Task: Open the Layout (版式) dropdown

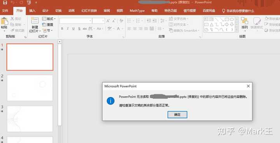Action: click(x=49, y=19)
